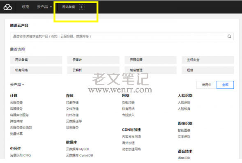Open 内容分发网络 link
This screenshot has width=242, height=163.
point(131,137)
